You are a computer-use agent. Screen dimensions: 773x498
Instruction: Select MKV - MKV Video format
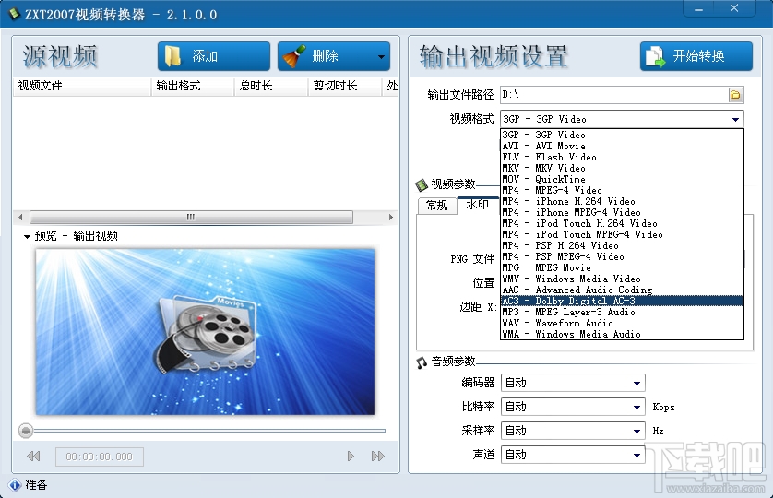tap(622, 168)
